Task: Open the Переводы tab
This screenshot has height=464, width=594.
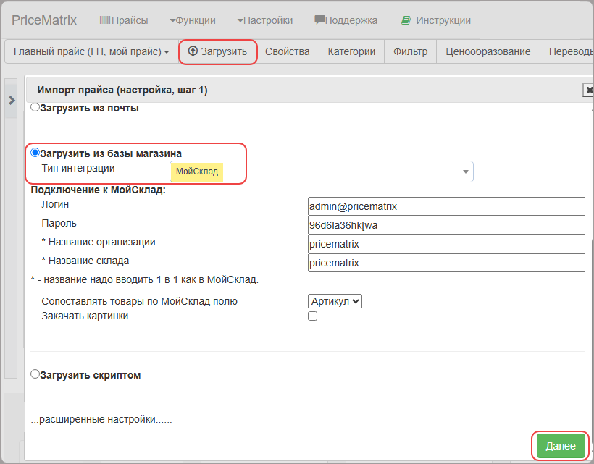Action: click(566, 51)
